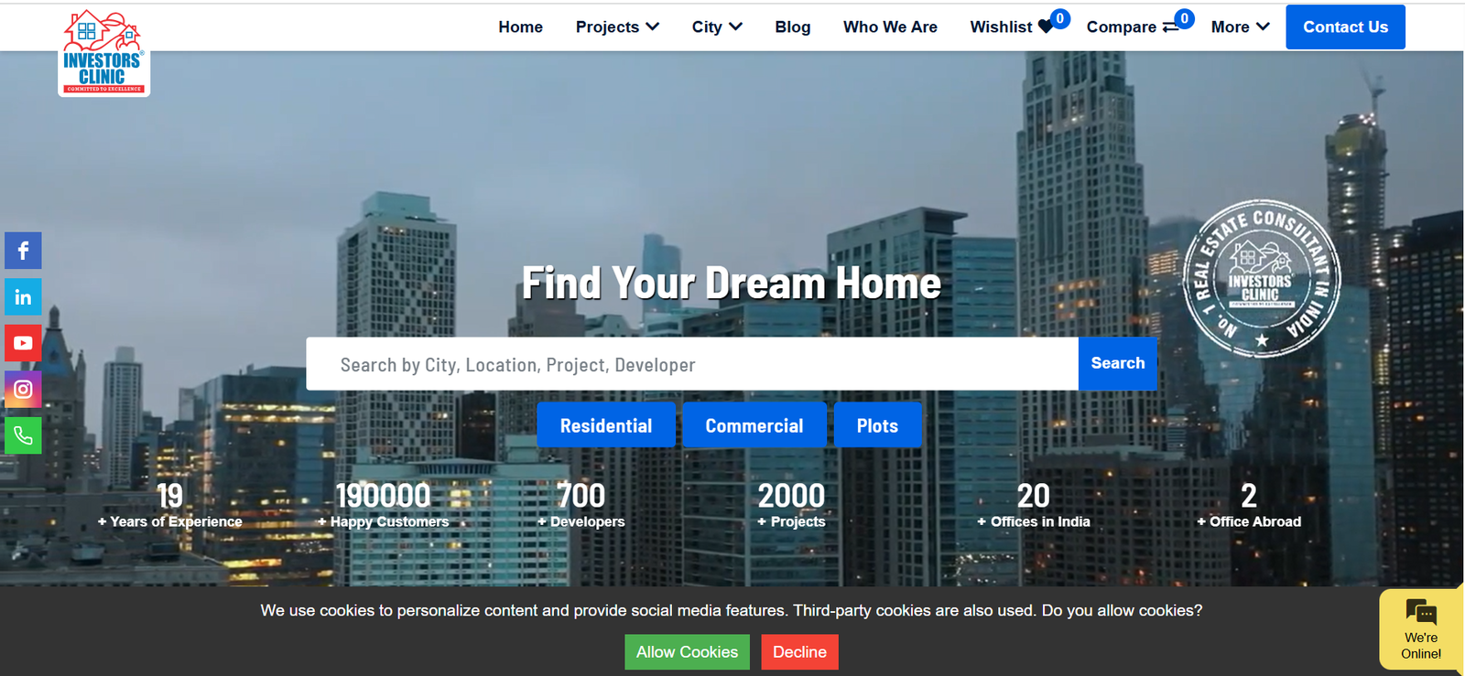
Task: Expand the Projects dropdown menu
Action: coord(616,27)
